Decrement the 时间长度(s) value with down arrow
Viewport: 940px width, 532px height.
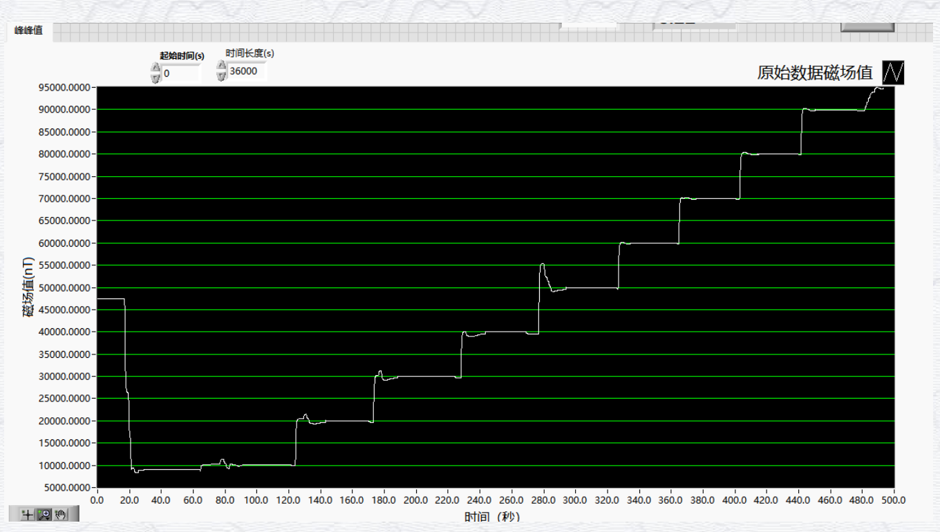coord(222,75)
